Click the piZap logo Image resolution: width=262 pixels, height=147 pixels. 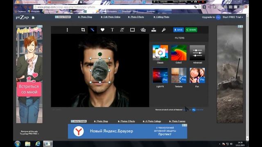point(22,17)
